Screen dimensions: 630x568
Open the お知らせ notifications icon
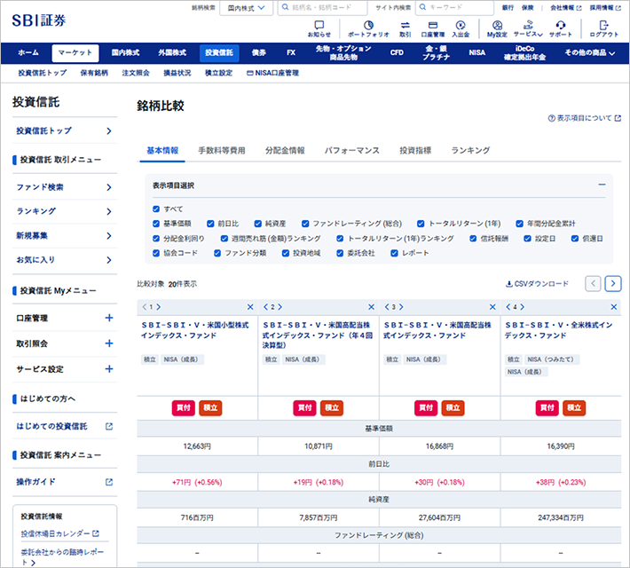pos(319,26)
